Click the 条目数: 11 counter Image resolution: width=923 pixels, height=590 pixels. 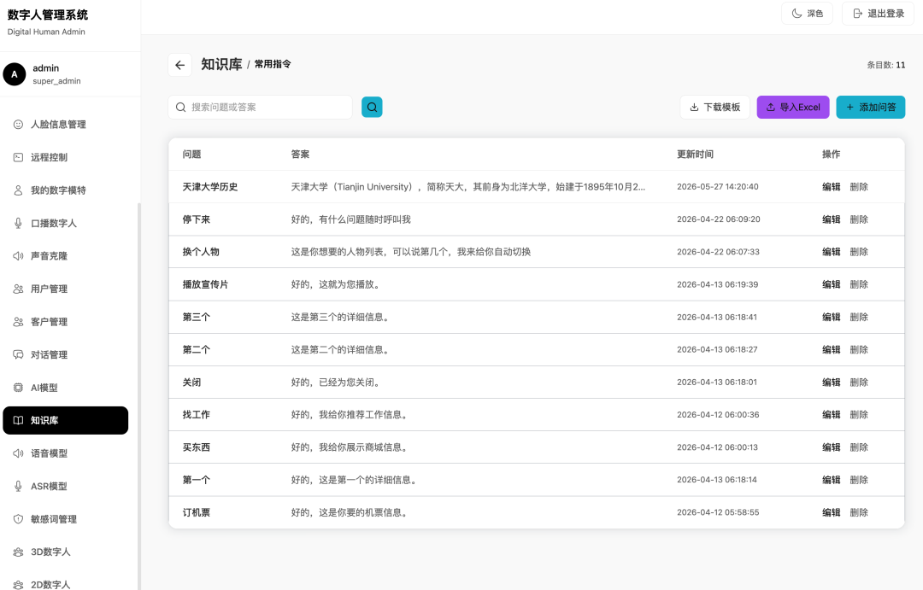coord(886,65)
